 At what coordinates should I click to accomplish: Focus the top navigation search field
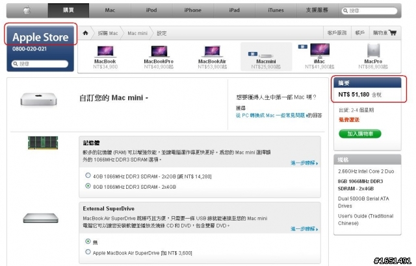coord(369,10)
